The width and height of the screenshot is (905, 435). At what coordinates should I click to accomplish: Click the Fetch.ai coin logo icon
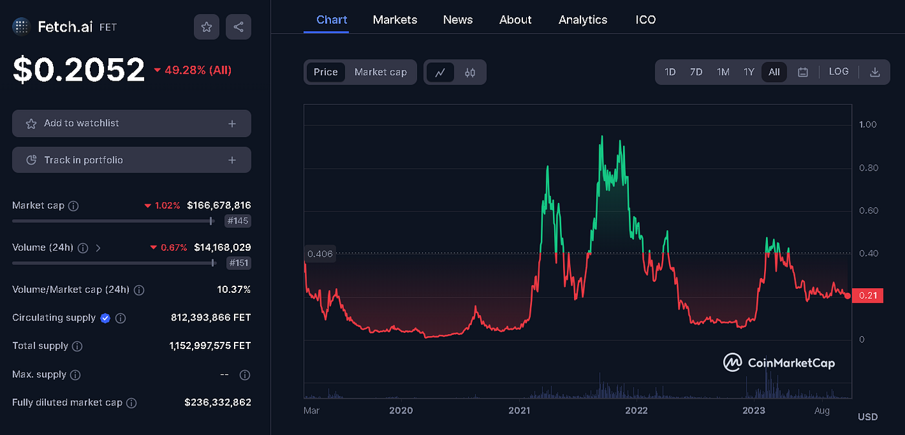click(x=21, y=27)
